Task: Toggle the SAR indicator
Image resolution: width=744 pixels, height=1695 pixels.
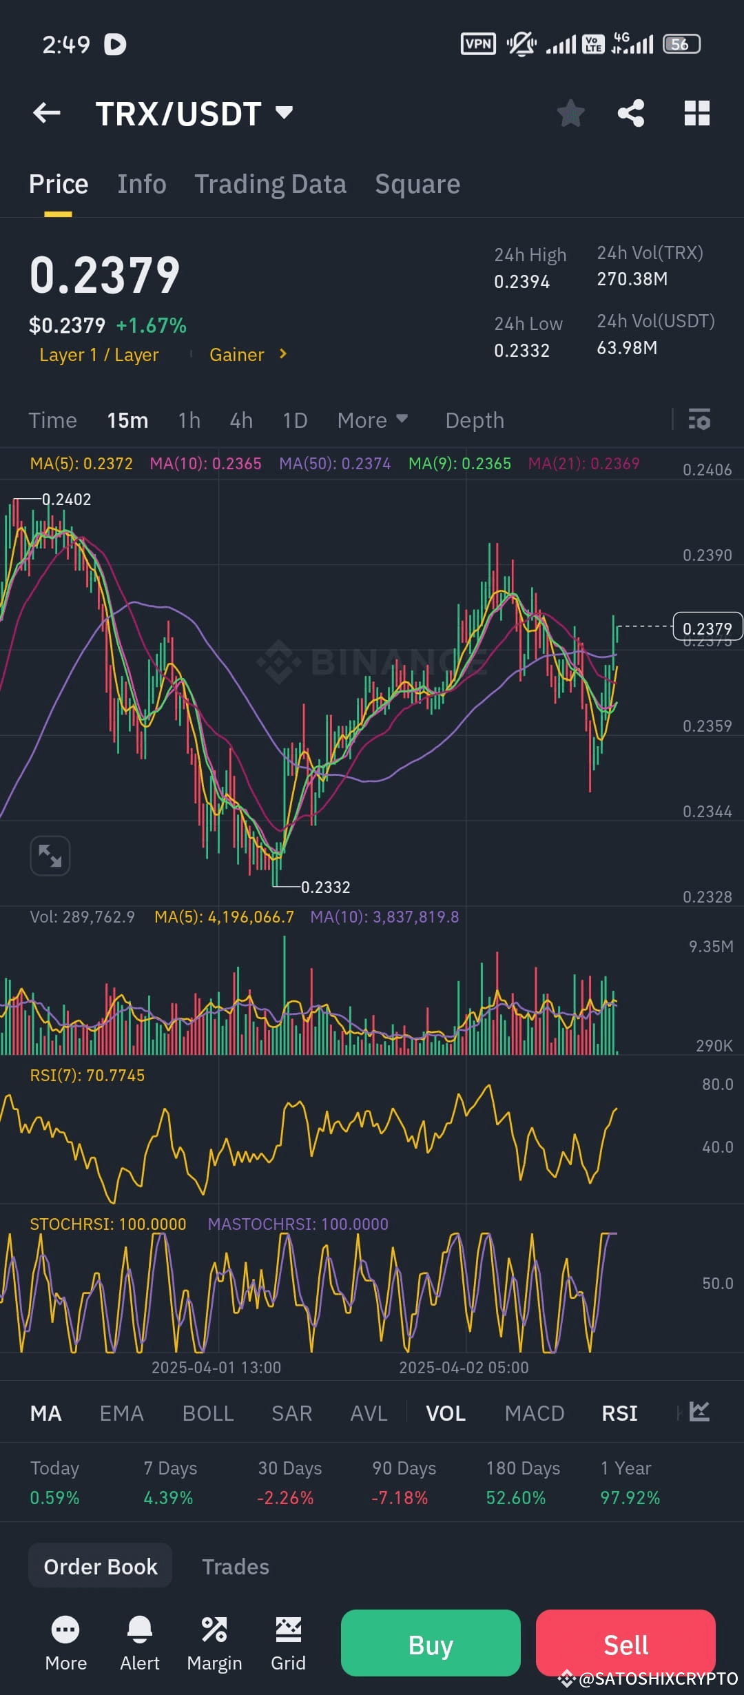Action: pos(292,1413)
